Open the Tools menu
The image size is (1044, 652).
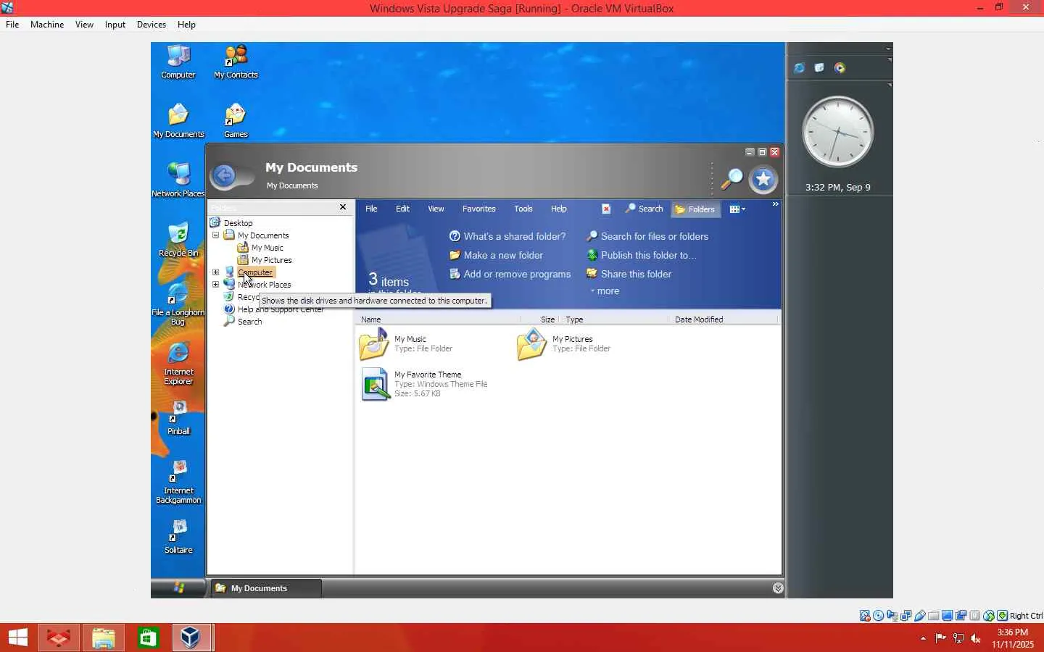(x=523, y=209)
